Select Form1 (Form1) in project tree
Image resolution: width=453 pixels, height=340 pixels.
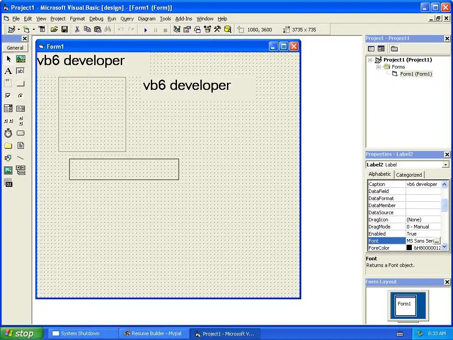[x=416, y=74]
